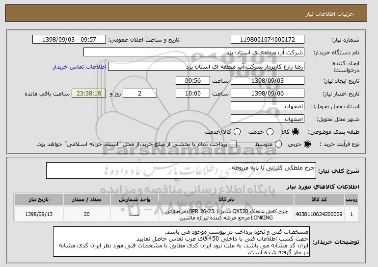
Task: Click the validity time field 10:00
Action: [193, 94]
